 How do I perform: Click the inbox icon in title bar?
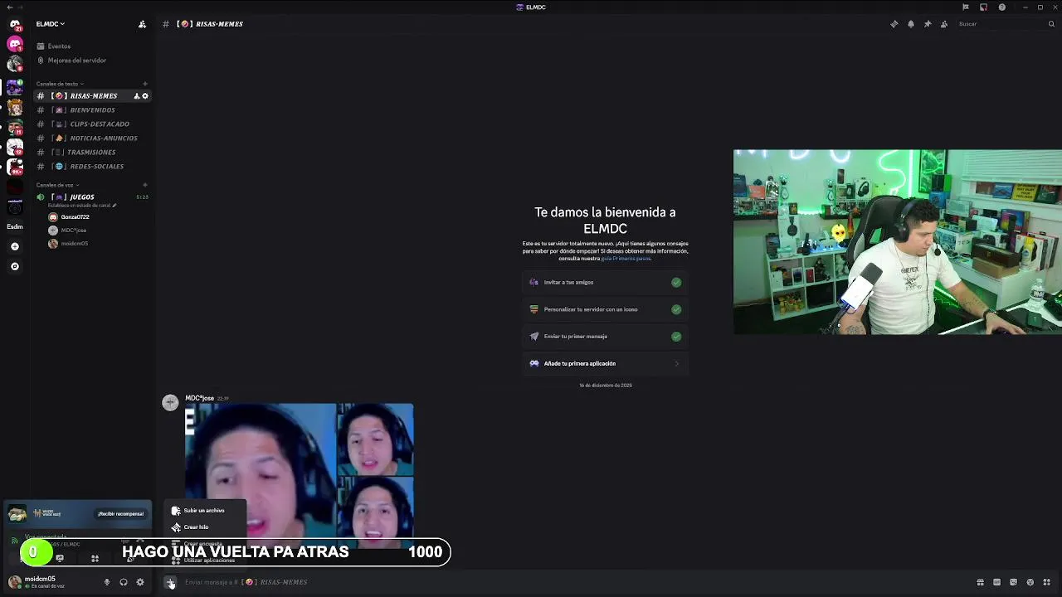coord(983,7)
